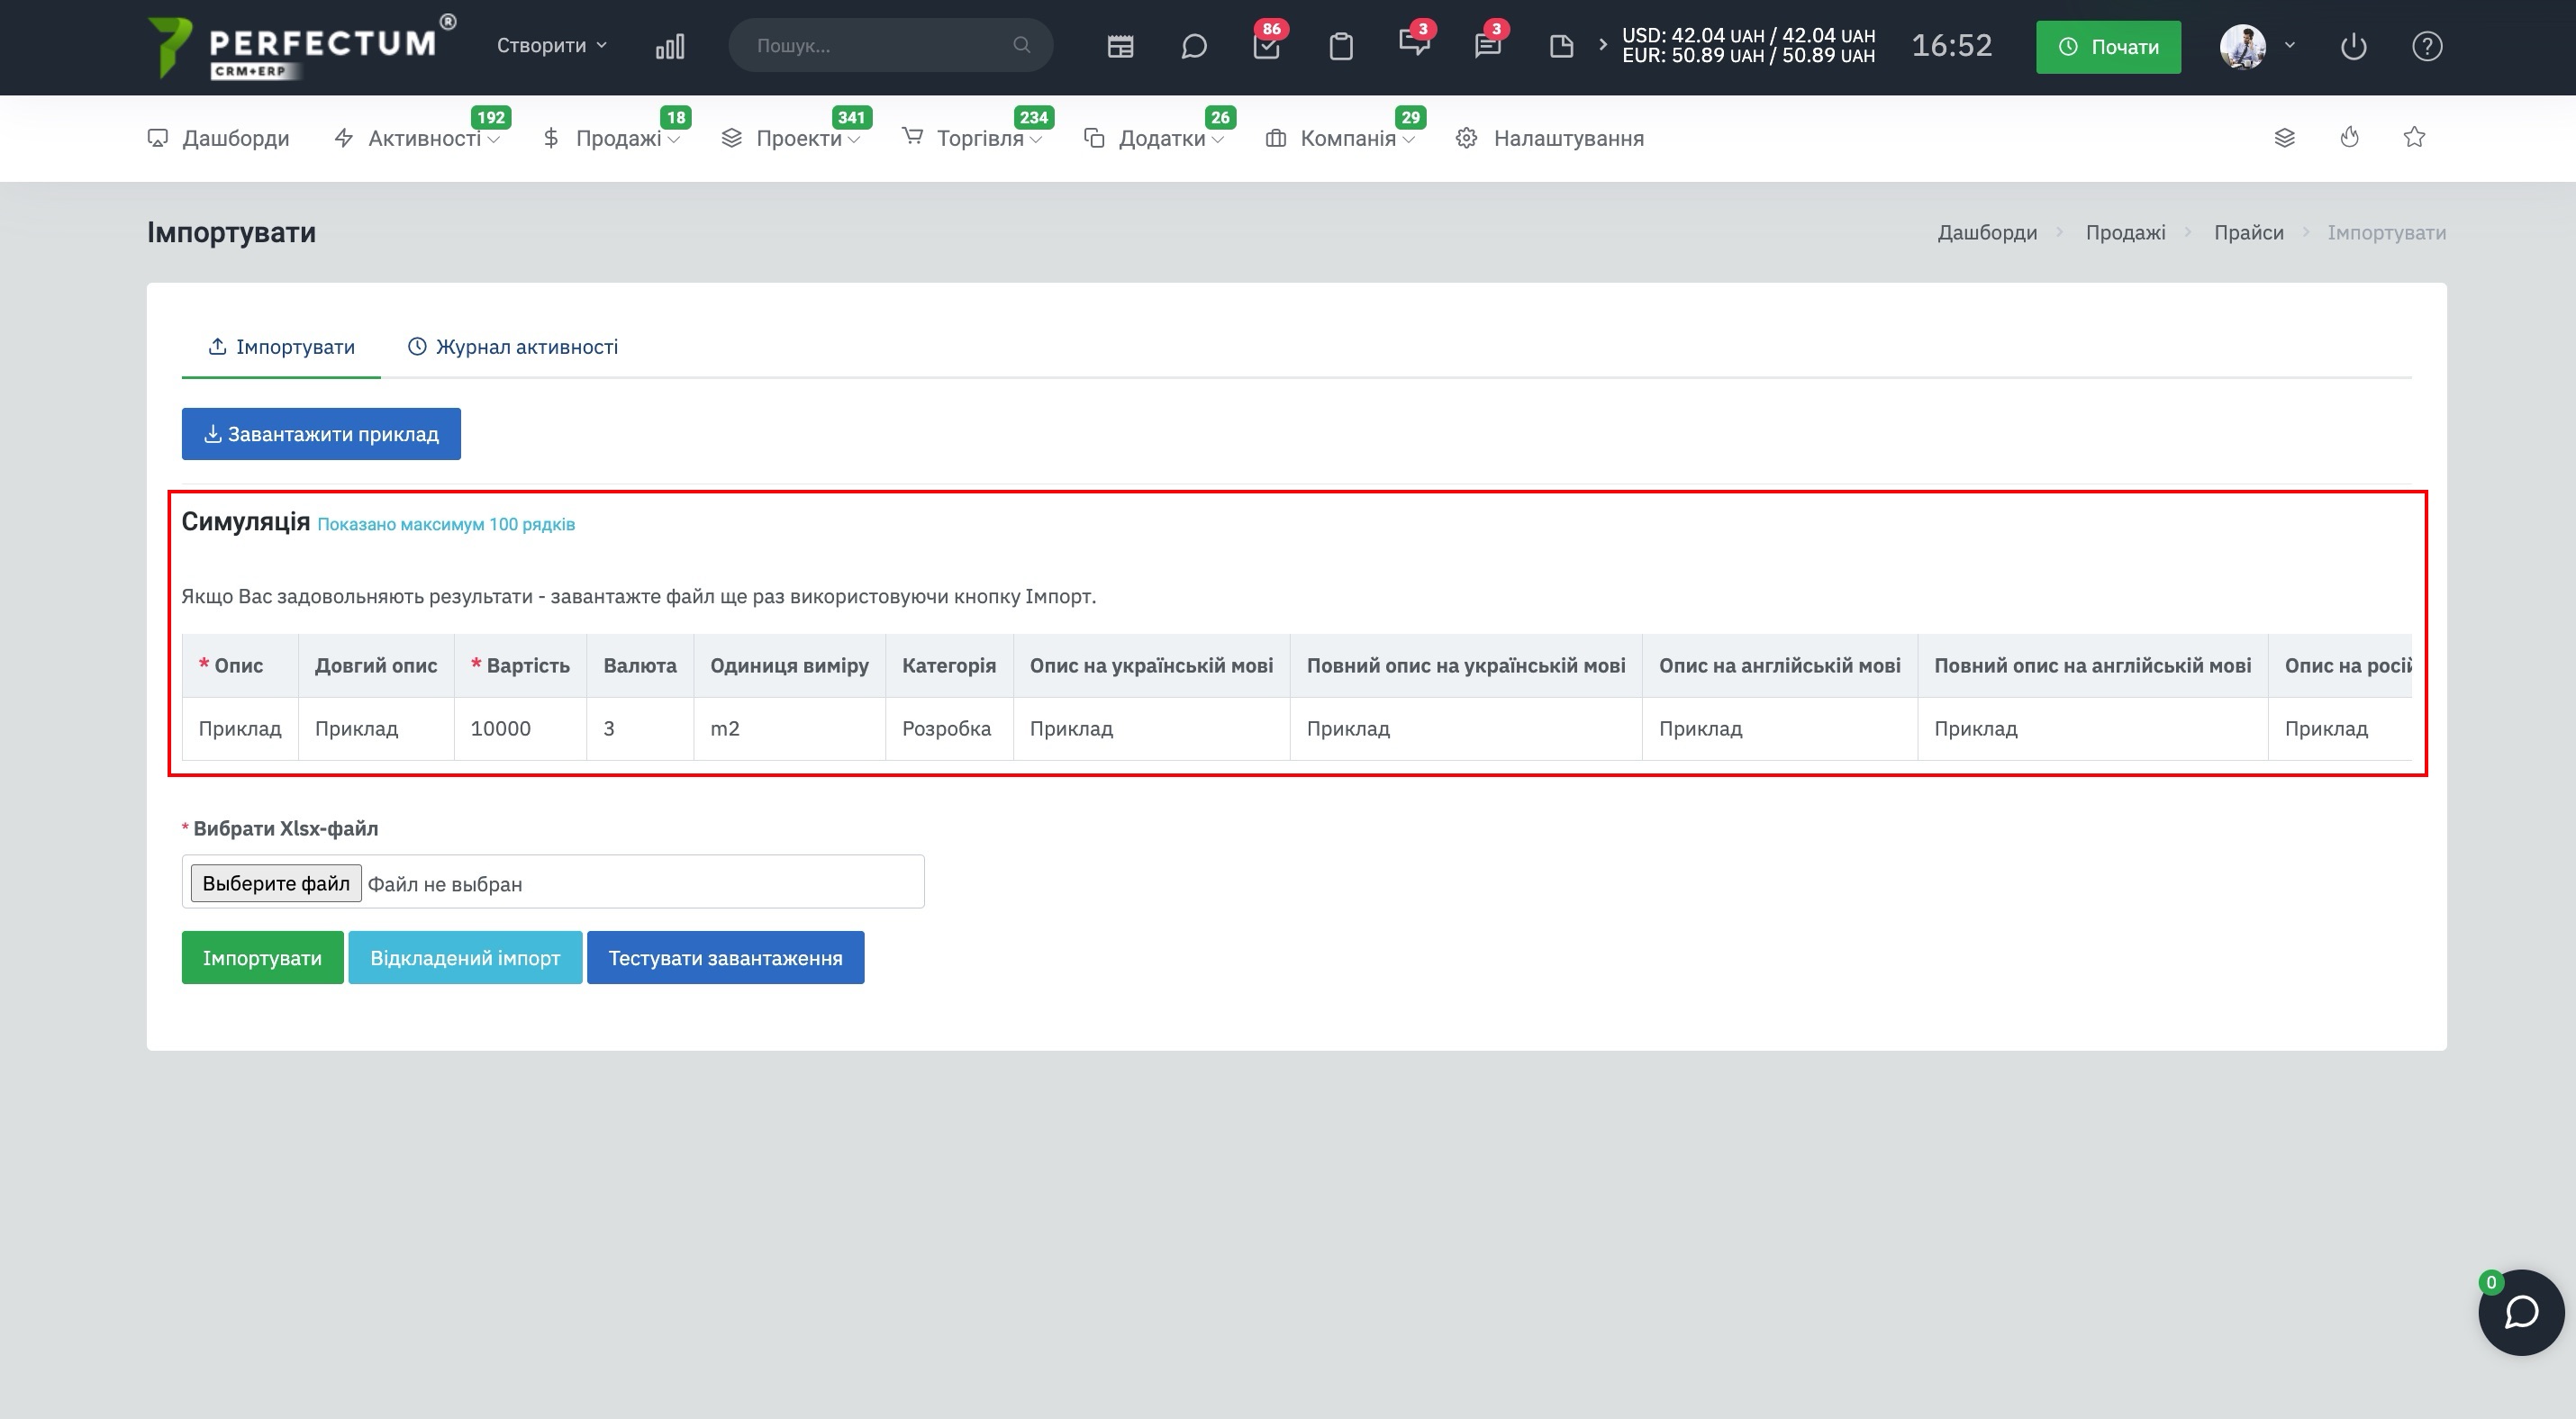Click the star favorites icon

(2414, 137)
